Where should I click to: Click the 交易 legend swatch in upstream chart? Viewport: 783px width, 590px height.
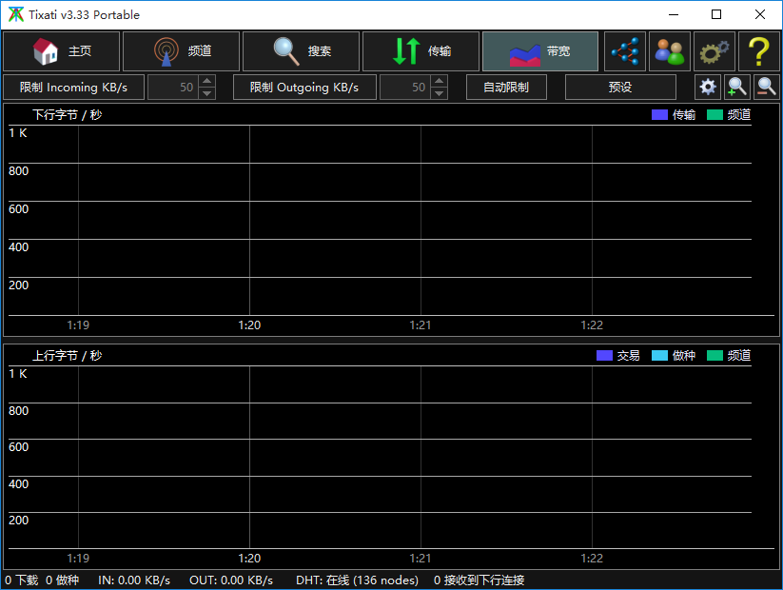click(604, 355)
